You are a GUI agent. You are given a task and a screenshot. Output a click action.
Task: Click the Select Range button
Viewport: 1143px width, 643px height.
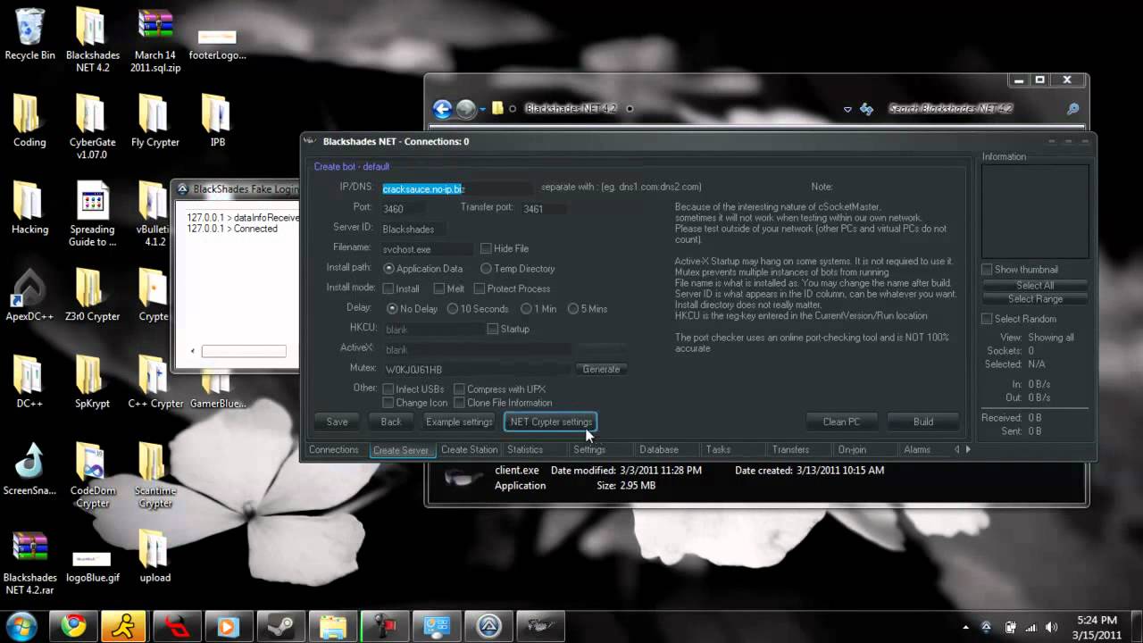[1035, 299]
